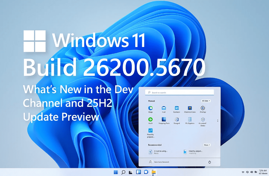Toggle the Start button on taskbar
The image size is (269, 176).
116,173
